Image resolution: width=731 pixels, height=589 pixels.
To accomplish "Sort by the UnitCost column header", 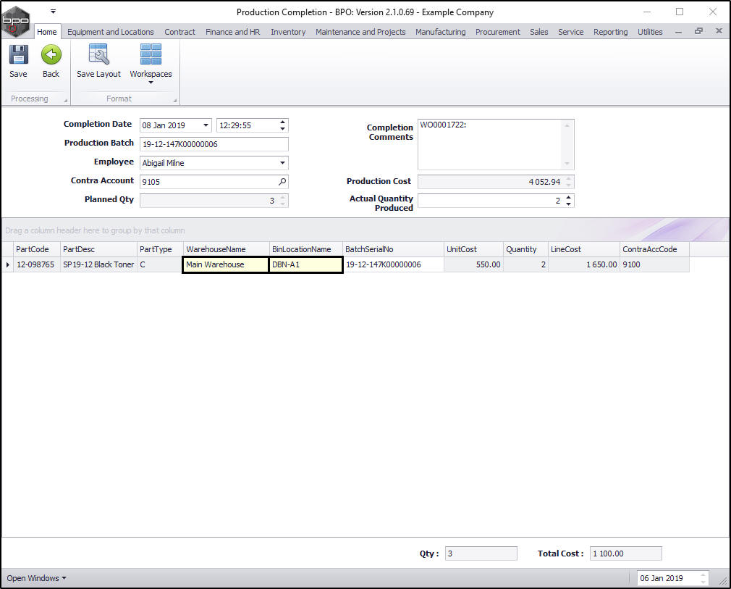I will (473, 249).
